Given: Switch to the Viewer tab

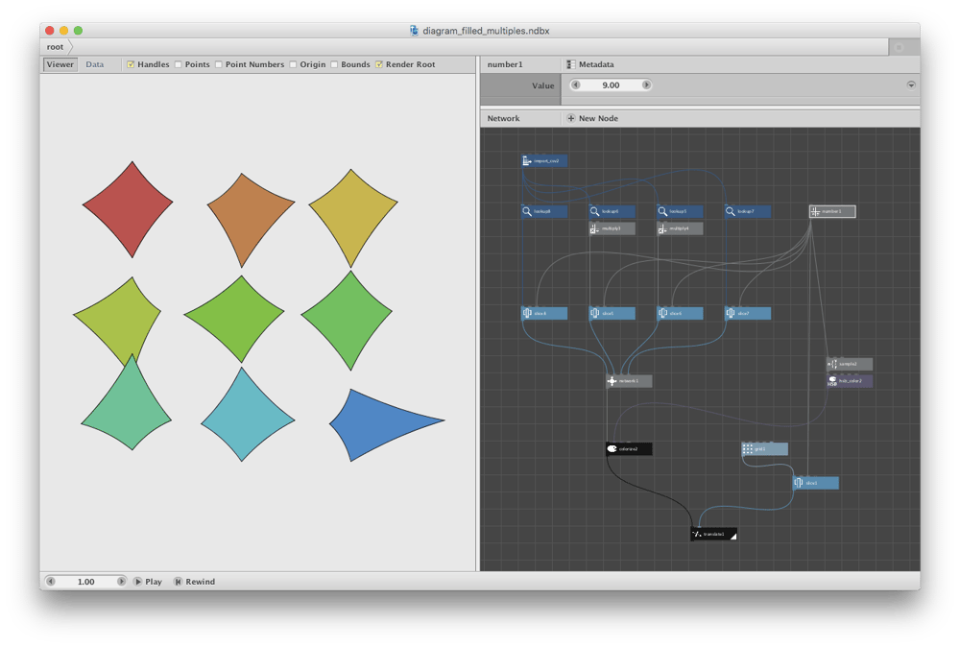Looking at the screenshot, I should coord(60,64).
